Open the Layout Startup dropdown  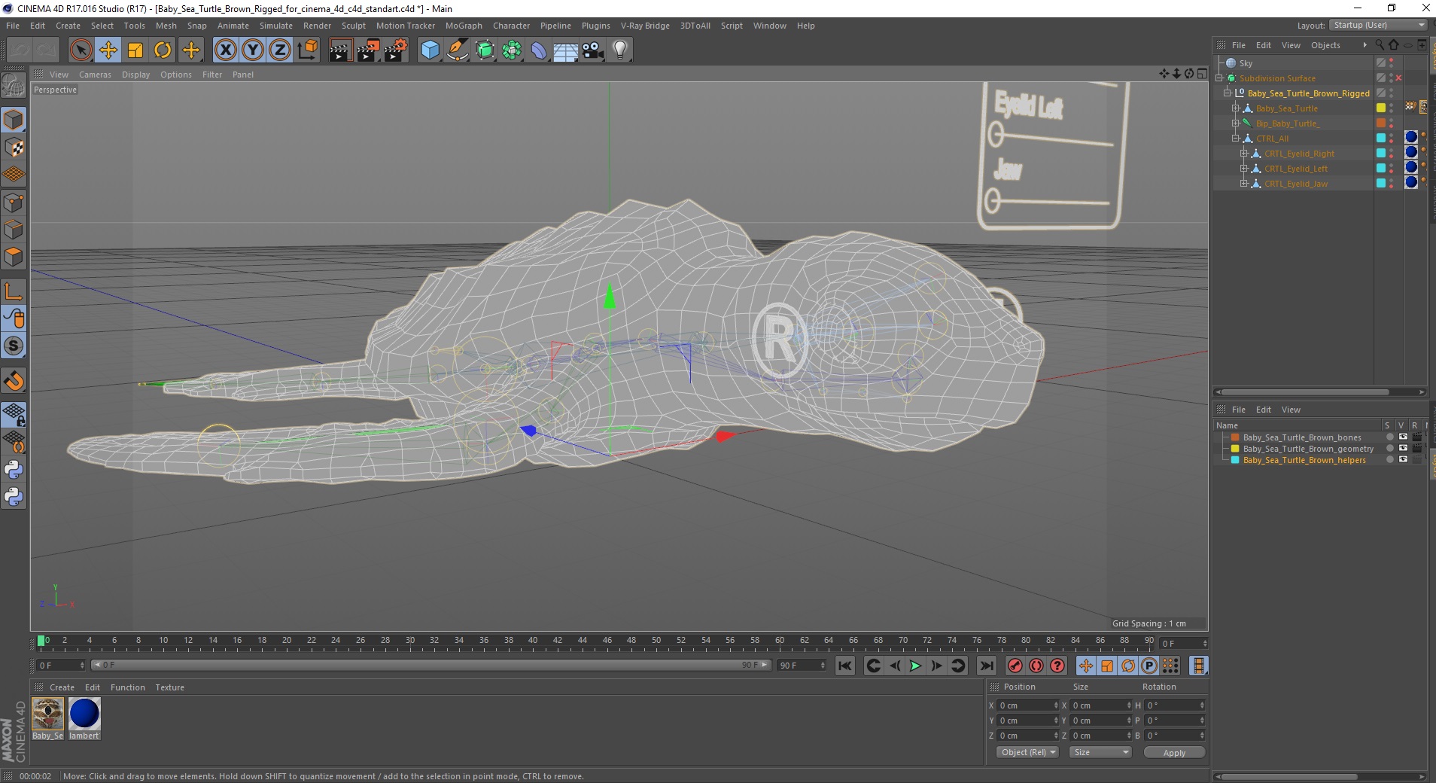pyautogui.click(x=1377, y=25)
